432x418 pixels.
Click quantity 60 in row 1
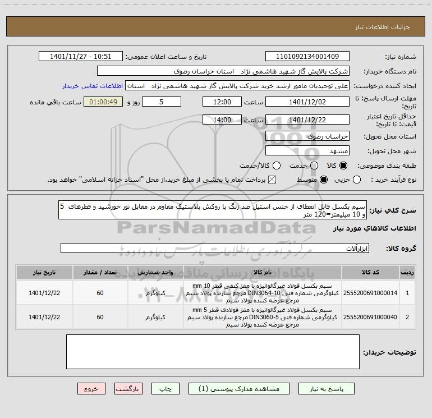pos(100,293)
